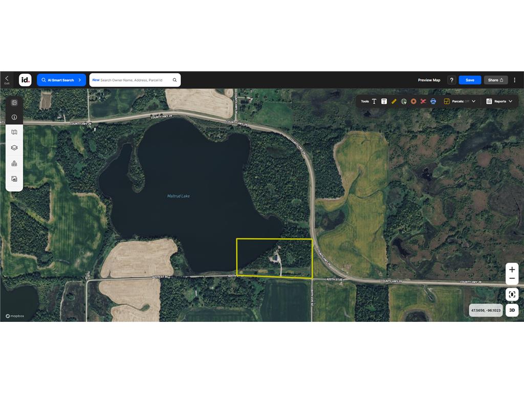Open the info panel icon

tap(14, 117)
